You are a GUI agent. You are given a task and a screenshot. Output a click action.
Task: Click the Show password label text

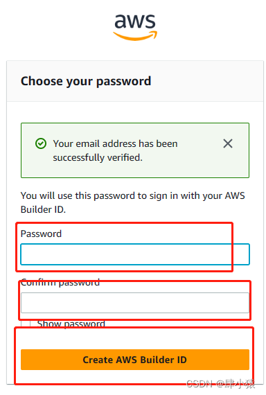click(x=71, y=324)
